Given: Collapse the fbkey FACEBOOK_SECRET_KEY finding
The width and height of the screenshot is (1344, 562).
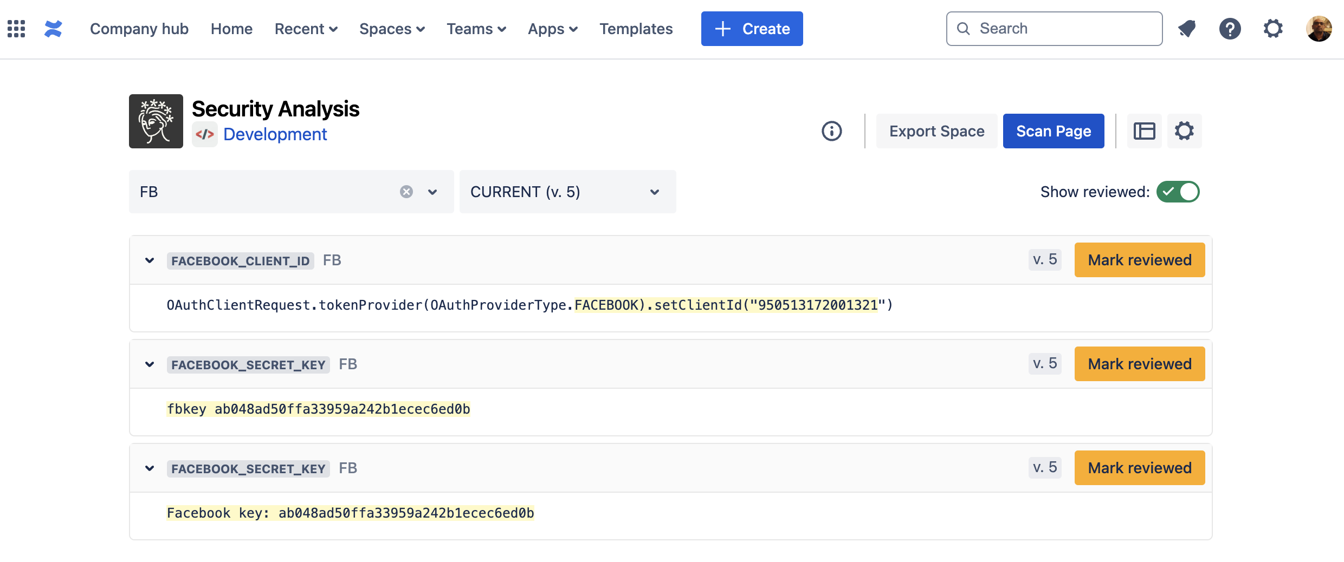Looking at the screenshot, I should click(150, 364).
